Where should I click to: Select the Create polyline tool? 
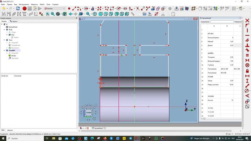click(107, 9)
